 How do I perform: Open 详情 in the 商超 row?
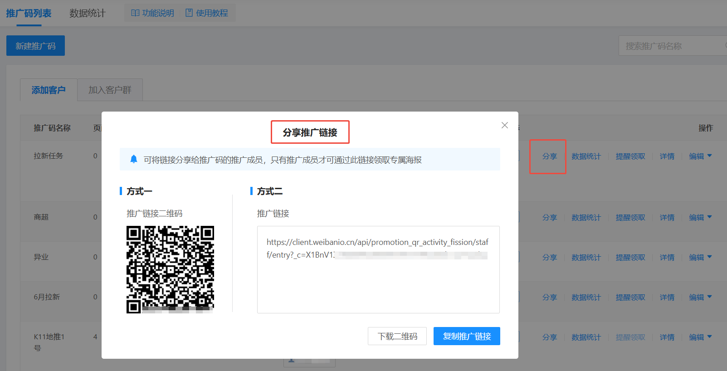coord(667,217)
